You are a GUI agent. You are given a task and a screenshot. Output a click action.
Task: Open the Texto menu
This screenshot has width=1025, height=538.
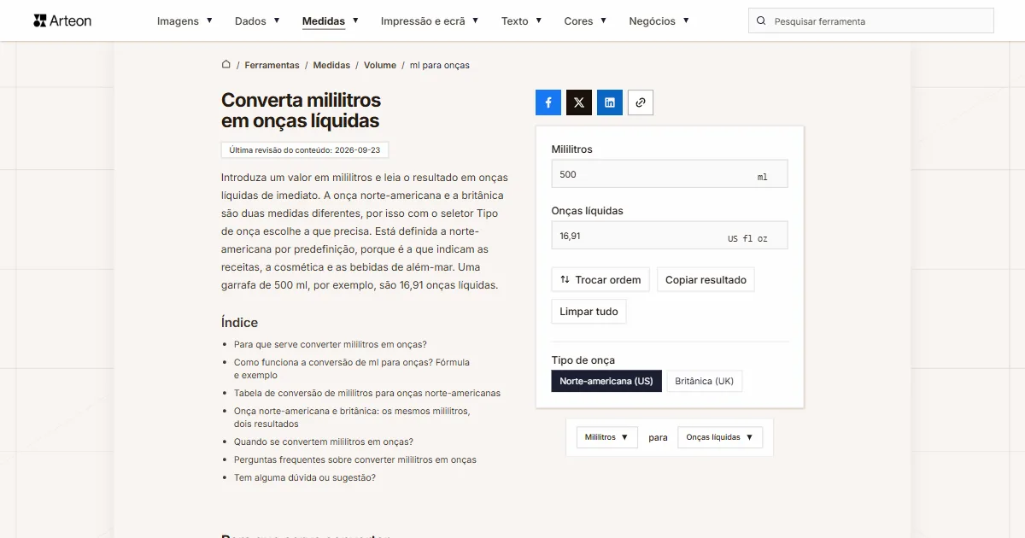tap(522, 21)
